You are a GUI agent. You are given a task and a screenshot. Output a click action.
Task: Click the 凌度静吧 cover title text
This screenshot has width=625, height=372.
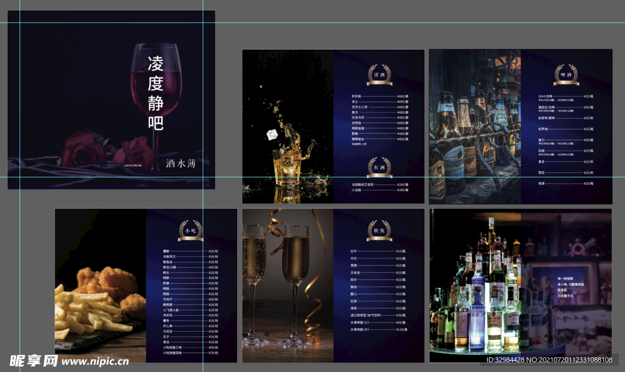[x=156, y=93]
